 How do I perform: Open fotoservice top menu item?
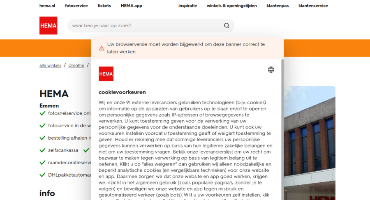(x=76, y=6)
